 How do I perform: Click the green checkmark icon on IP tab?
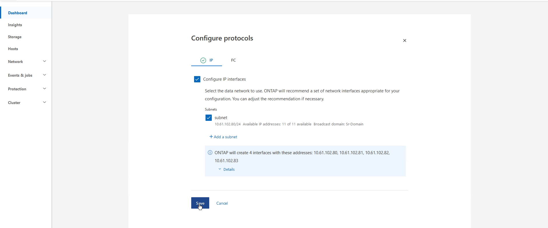[x=203, y=60]
